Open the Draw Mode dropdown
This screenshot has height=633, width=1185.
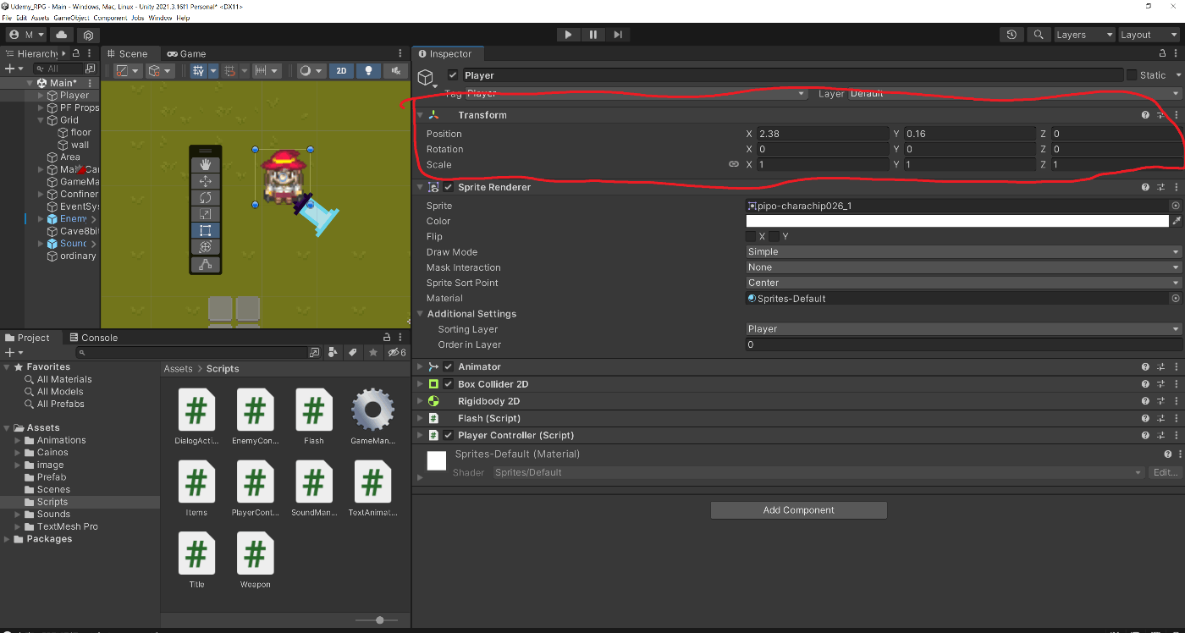coord(963,252)
